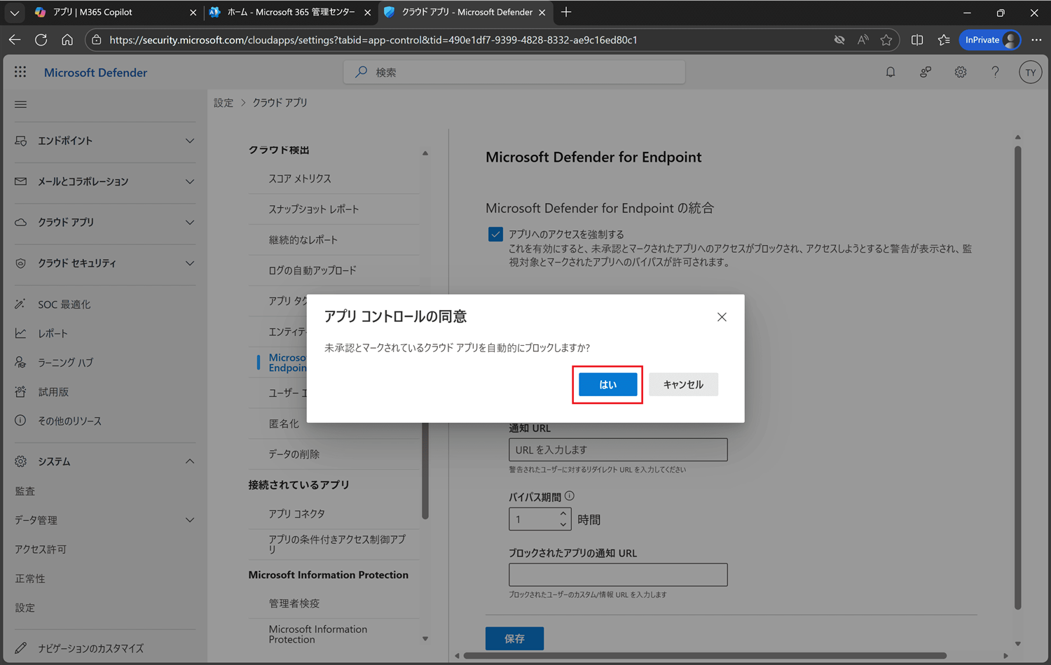
Task: Click 設定 breadcrumb link
Action: tap(224, 103)
